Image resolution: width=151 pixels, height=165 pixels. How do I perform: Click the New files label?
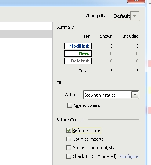(x=78, y=53)
